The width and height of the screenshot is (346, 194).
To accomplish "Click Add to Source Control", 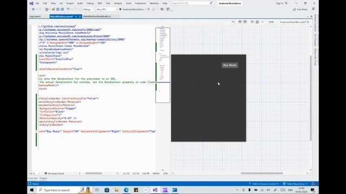I will pos(264,184).
